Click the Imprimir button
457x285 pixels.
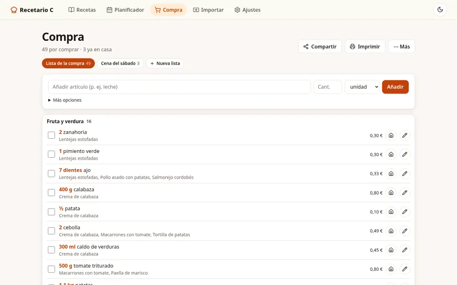365,47
